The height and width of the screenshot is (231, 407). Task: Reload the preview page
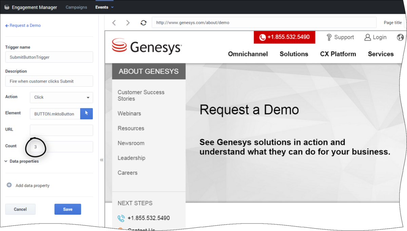click(143, 23)
